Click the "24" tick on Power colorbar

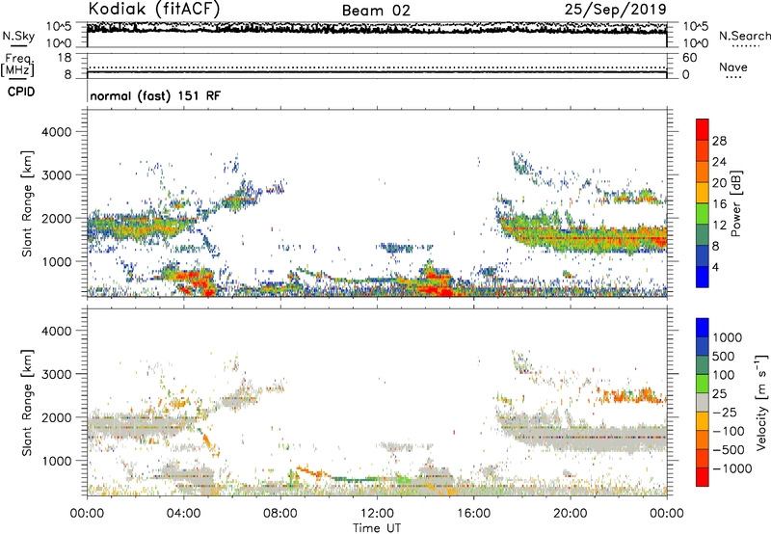719,162
